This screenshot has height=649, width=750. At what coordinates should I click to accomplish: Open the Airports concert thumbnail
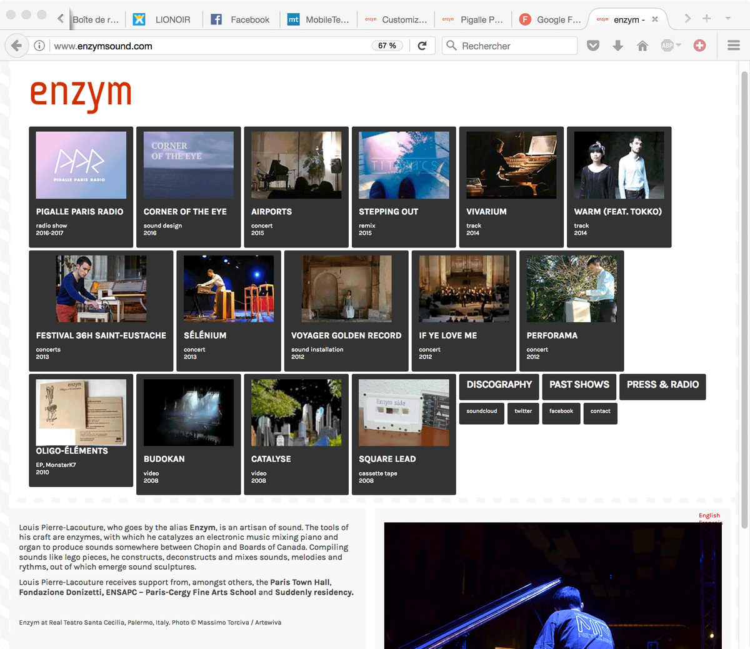(296, 165)
